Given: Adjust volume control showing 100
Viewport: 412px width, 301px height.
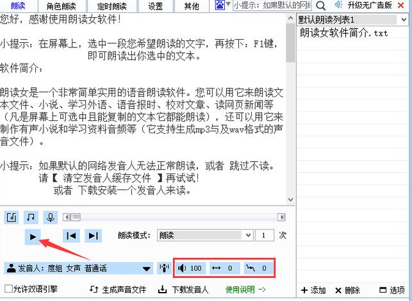Looking at the screenshot, I should (x=190, y=268).
